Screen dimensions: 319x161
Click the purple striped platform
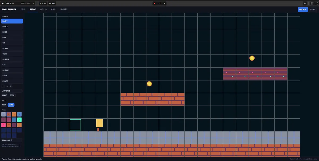(x=255, y=74)
